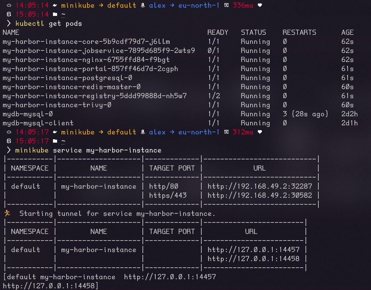Select pod mydb-mysql-client
This screenshot has width=371, height=290.
coord(38,123)
